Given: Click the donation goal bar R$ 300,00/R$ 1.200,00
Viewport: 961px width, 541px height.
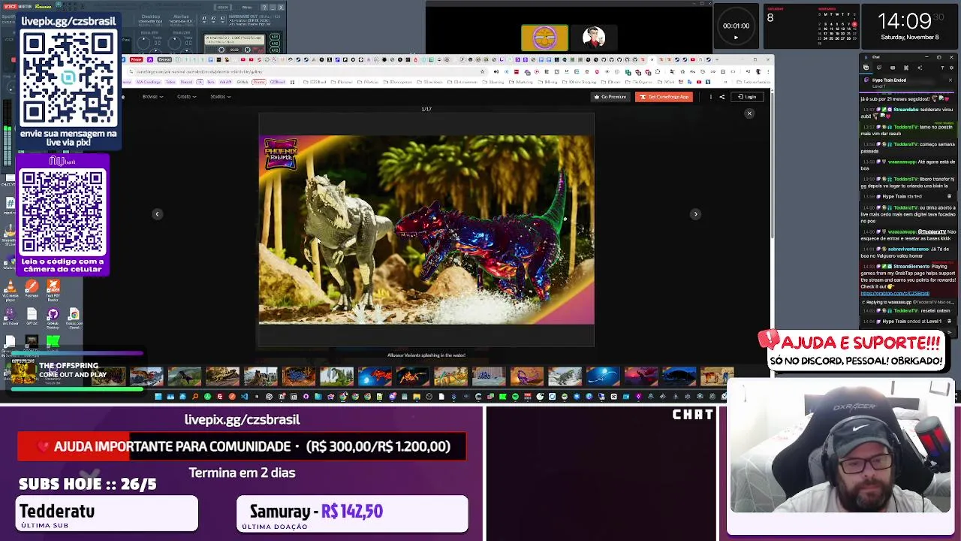Looking at the screenshot, I should (x=242, y=446).
